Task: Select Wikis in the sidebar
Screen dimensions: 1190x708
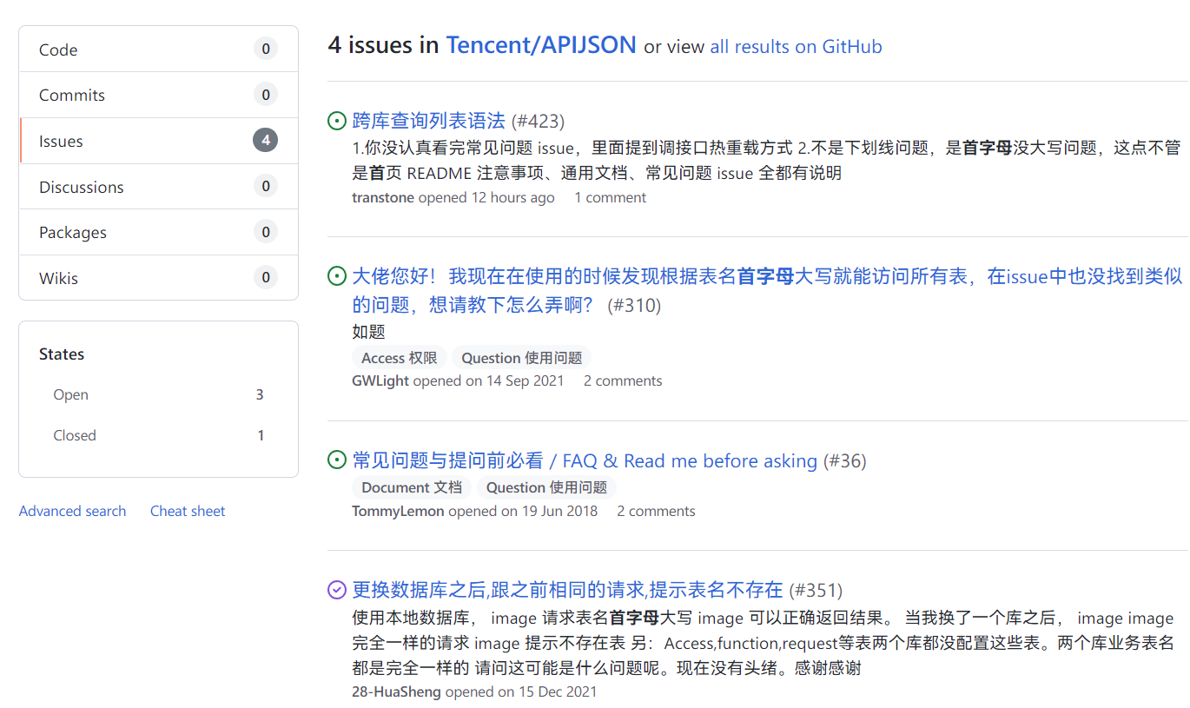Action: click(56, 277)
